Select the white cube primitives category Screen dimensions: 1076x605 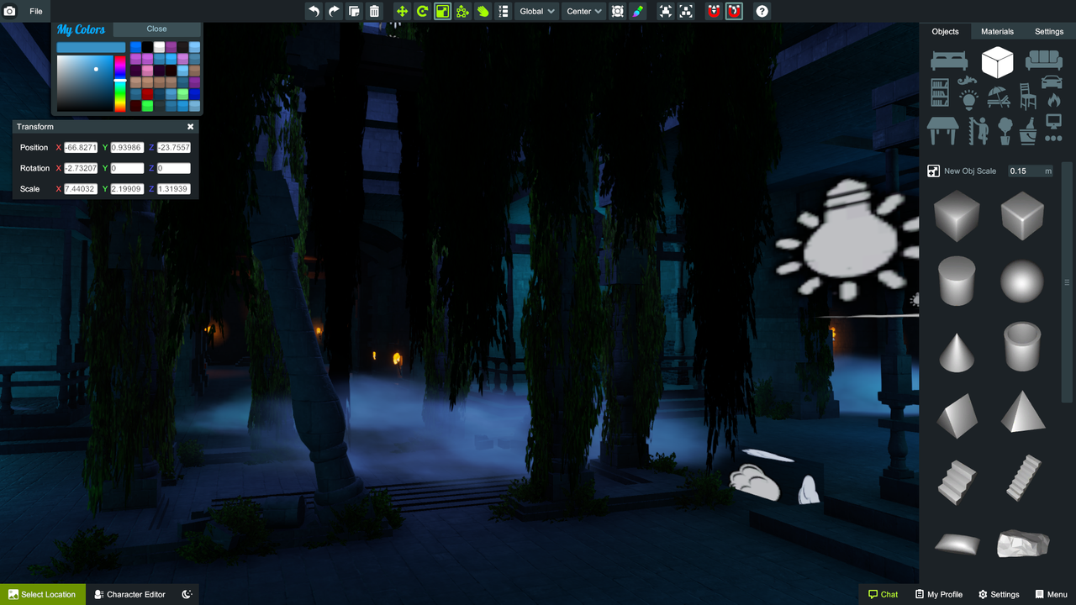(x=998, y=61)
